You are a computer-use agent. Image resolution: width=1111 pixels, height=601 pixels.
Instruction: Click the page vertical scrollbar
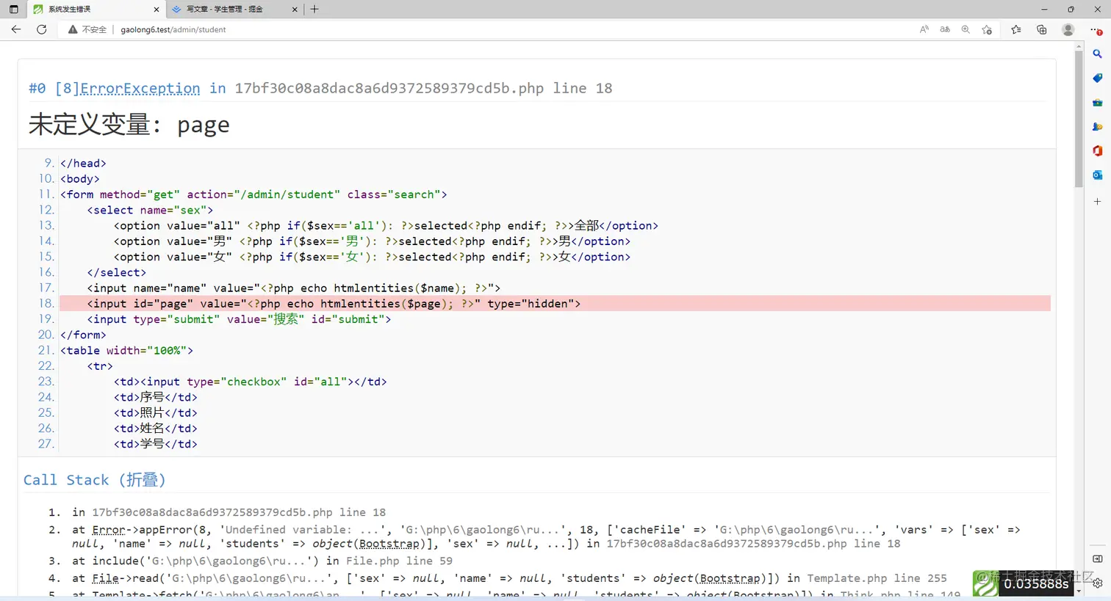tap(1079, 119)
